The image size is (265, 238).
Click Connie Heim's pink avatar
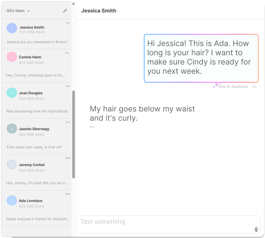pyautogui.click(x=12, y=57)
